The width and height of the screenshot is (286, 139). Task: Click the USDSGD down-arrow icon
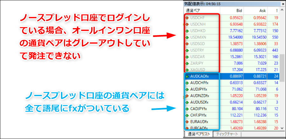[x=187, y=44]
